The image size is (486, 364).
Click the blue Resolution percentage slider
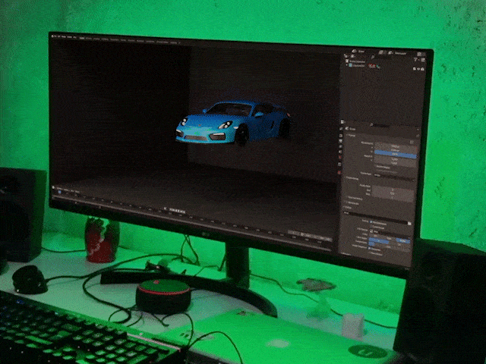396,155
